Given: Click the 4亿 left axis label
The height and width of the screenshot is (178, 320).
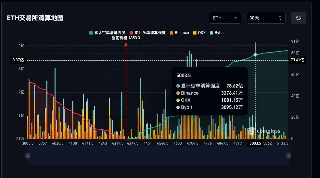Looking at the screenshot, I should 21,45.
